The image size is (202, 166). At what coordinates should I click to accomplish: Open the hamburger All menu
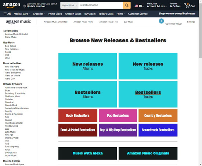(7, 14)
